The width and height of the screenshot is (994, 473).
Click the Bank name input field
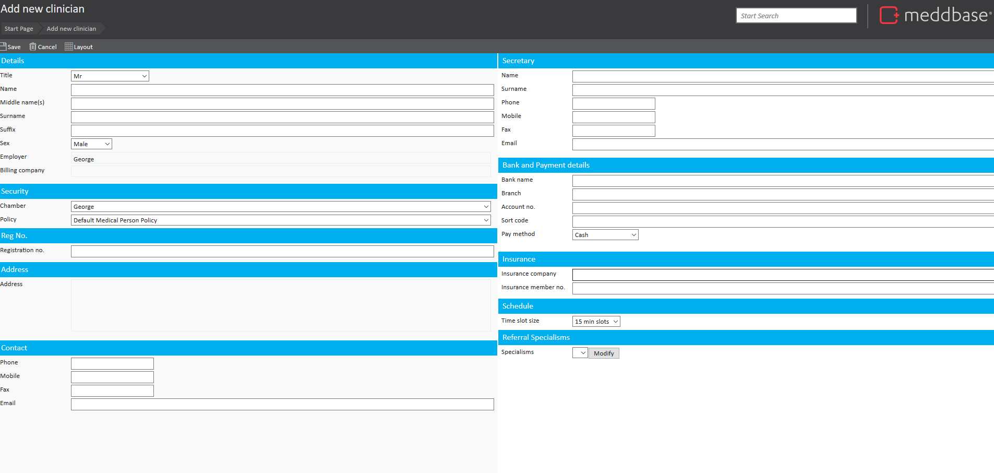tap(783, 181)
